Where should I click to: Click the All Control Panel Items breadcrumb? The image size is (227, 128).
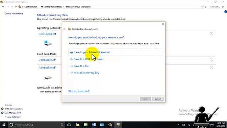pyautogui.click(x=51, y=7)
